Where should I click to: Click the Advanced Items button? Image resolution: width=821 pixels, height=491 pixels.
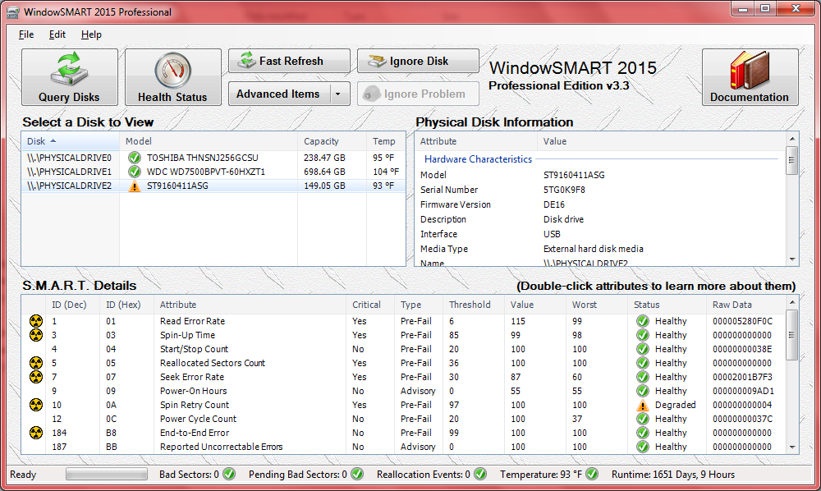[278, 94]
